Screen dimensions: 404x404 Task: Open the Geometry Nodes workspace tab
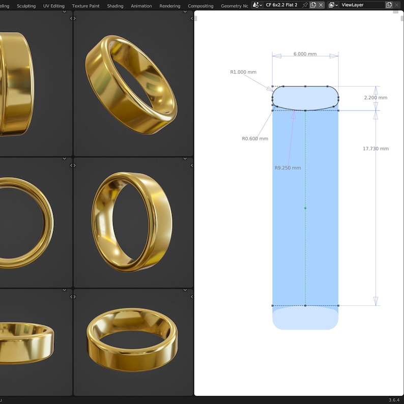point(234,6)
